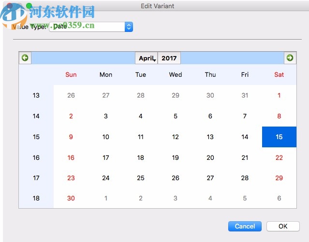Click the 2017 year field
Screen dimensions: 309x242
(x=169, y=58)
